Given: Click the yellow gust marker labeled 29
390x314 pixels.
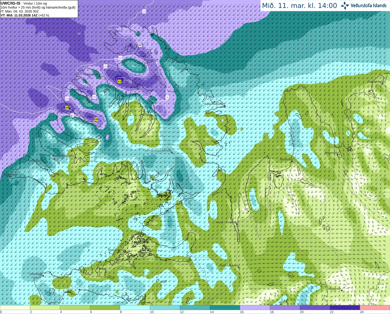Looking at the screenshot, I should tap(96, 119).
